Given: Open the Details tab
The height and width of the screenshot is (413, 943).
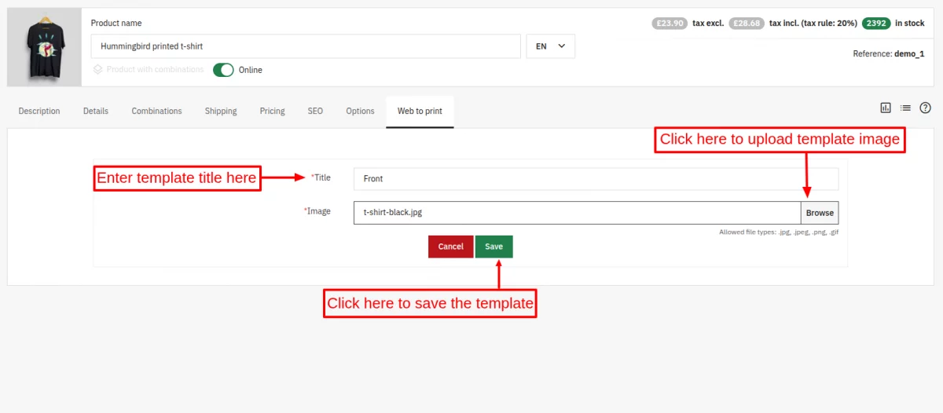Looking at the screenshot, I should coord(96,111).
